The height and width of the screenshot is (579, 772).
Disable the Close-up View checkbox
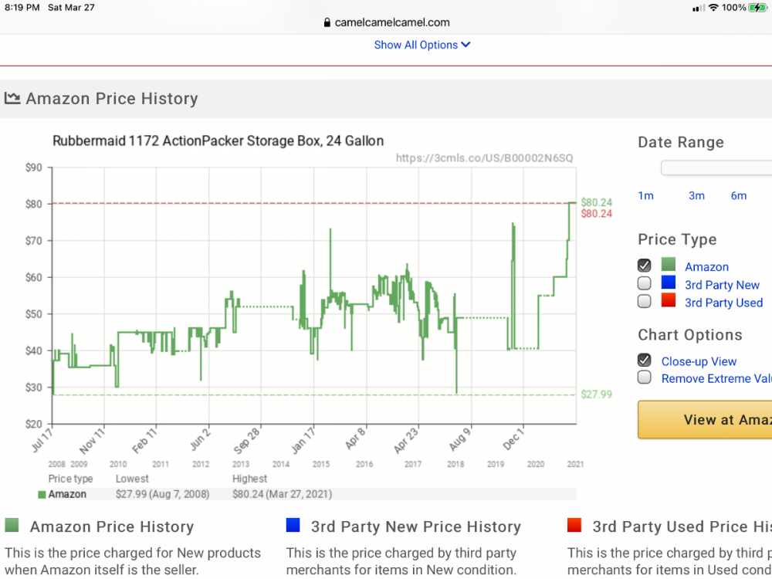tap(645, 361)
